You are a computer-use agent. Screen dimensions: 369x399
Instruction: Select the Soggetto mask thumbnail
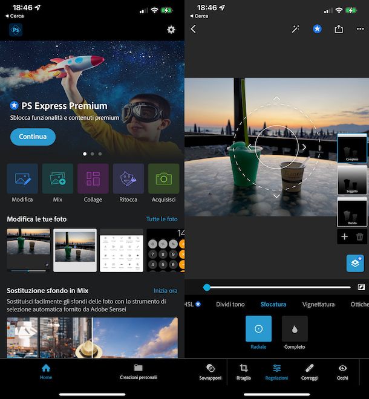click(x=352, y=180)
